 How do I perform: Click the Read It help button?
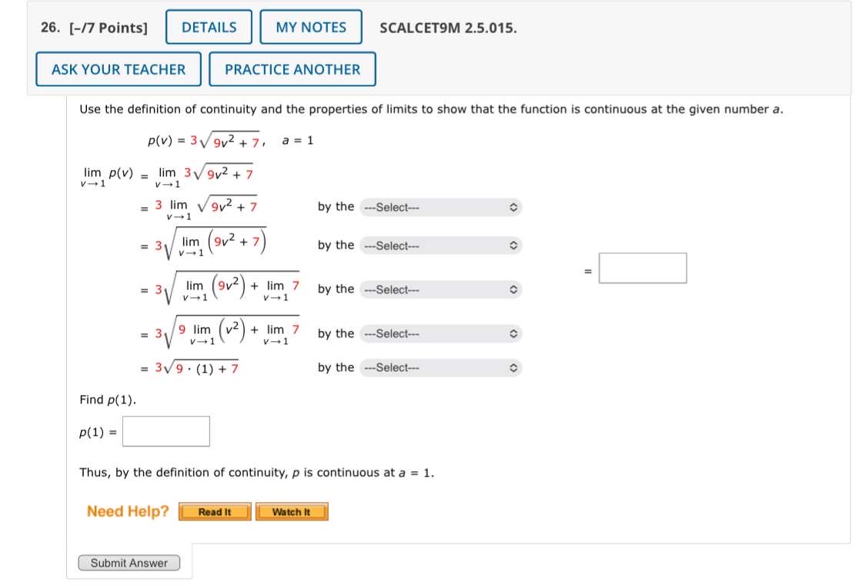[x=213, y=511]
